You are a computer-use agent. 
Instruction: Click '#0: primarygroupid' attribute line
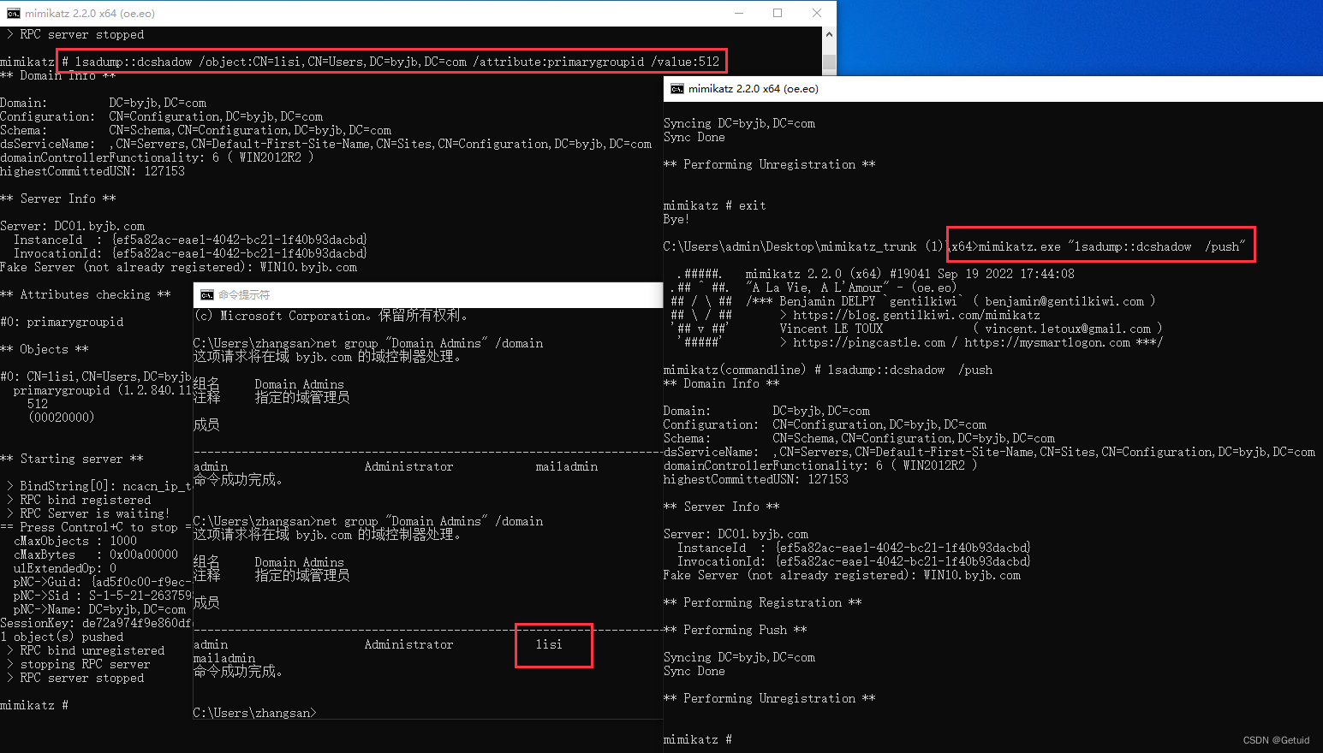(x=62, y=322)
